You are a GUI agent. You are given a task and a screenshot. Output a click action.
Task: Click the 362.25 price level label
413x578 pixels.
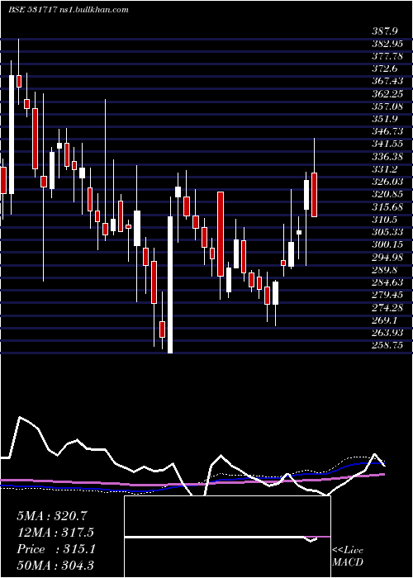click(x=387, y=94)
